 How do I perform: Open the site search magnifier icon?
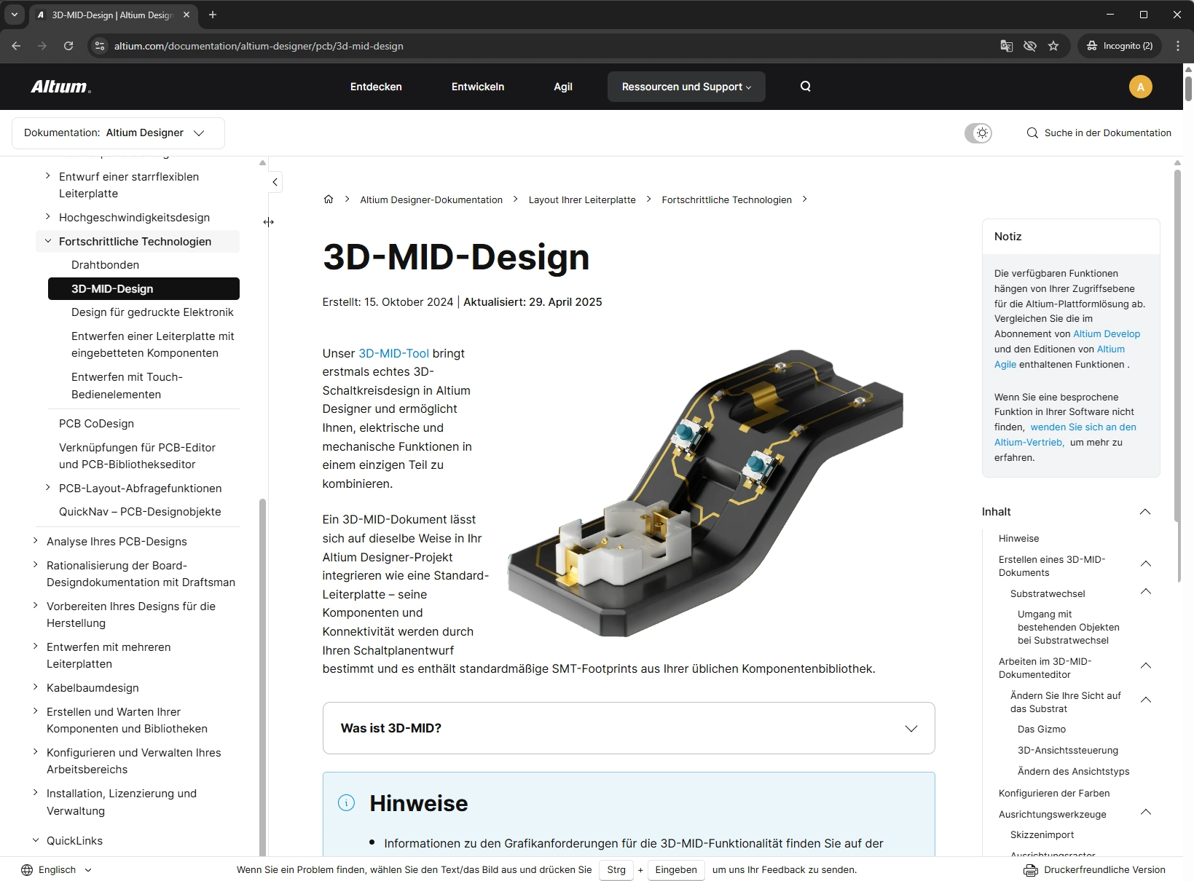coord(805,86)
